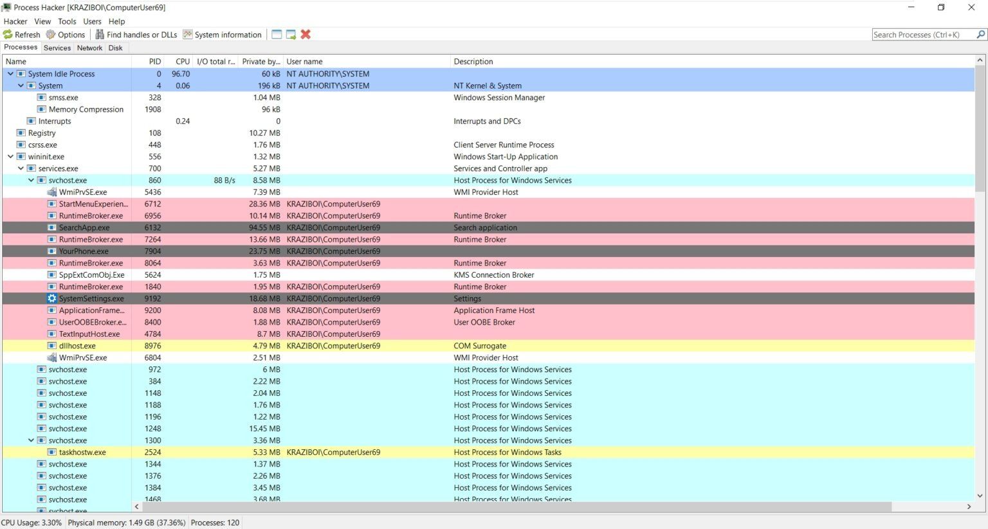Image resolution: width=988 pixels, height=529 pixels.
Task: Click the Search Processes input field
Action: tap(924, 35)
